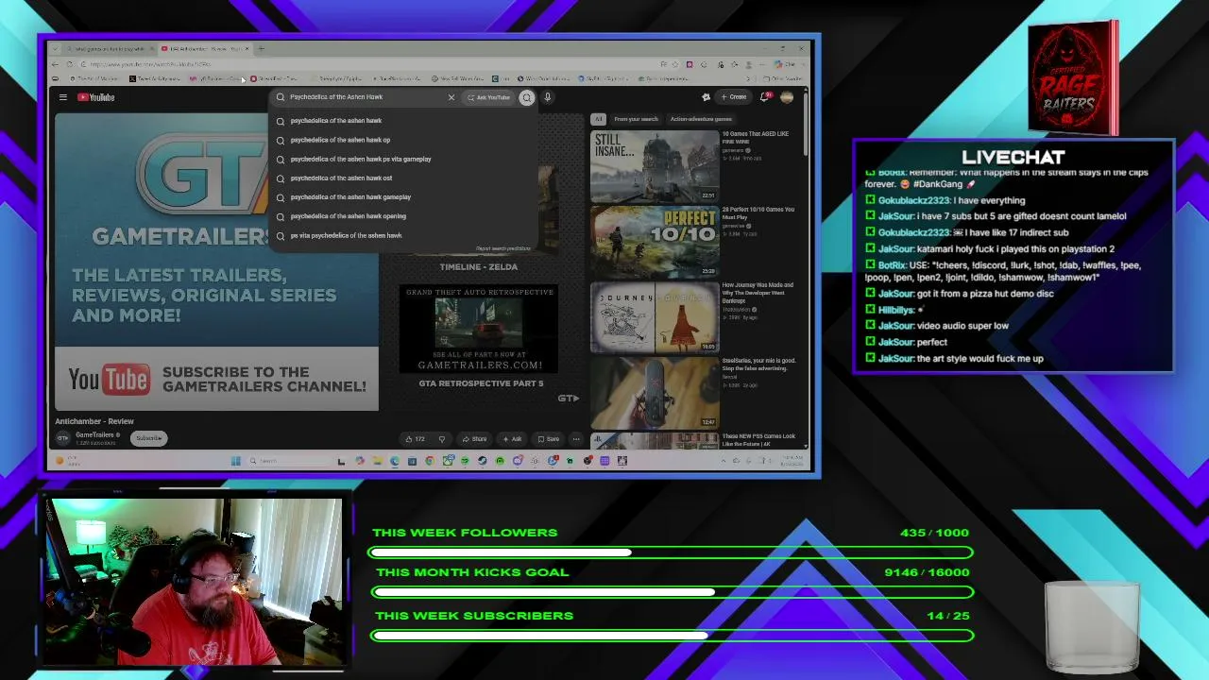
Task: Go to YouTube home via logo
Action: (95, 97)
